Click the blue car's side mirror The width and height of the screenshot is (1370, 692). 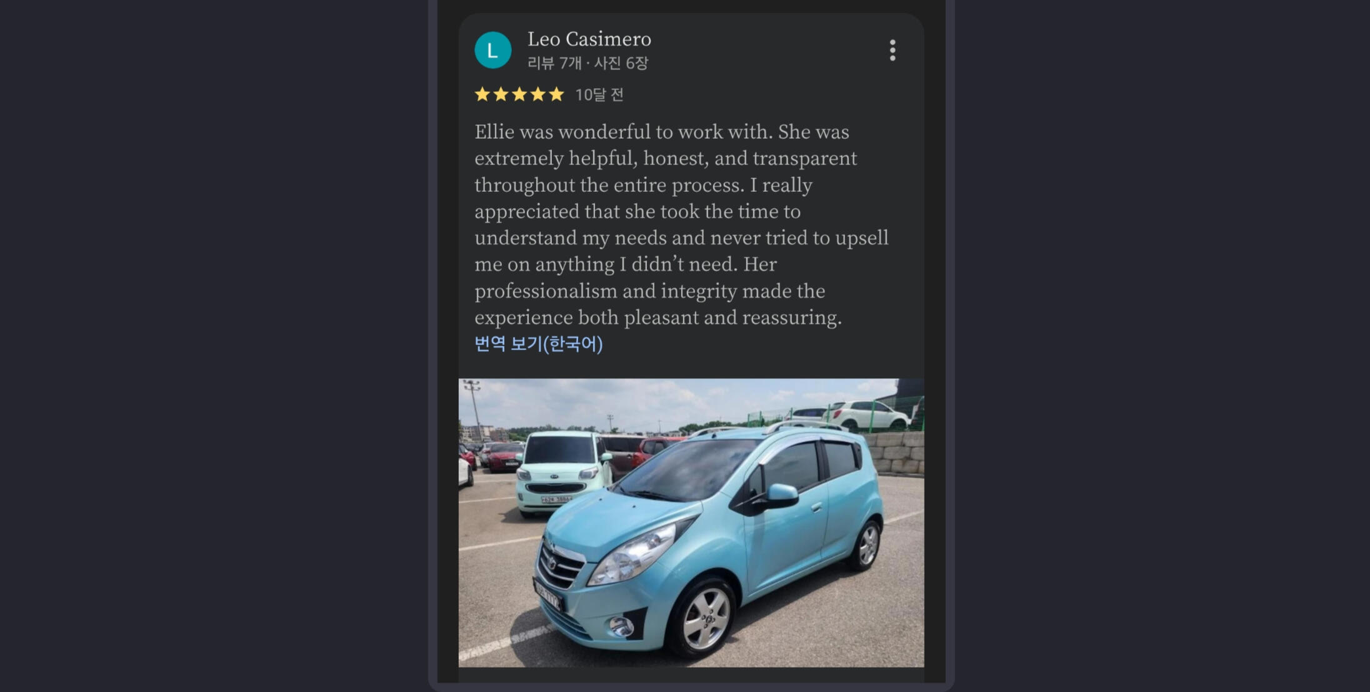click(x=781, y=496)
